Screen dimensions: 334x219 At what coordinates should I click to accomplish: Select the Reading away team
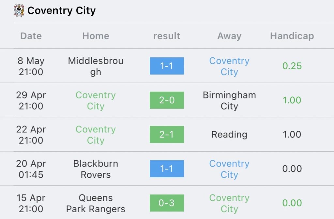(229, 135)
